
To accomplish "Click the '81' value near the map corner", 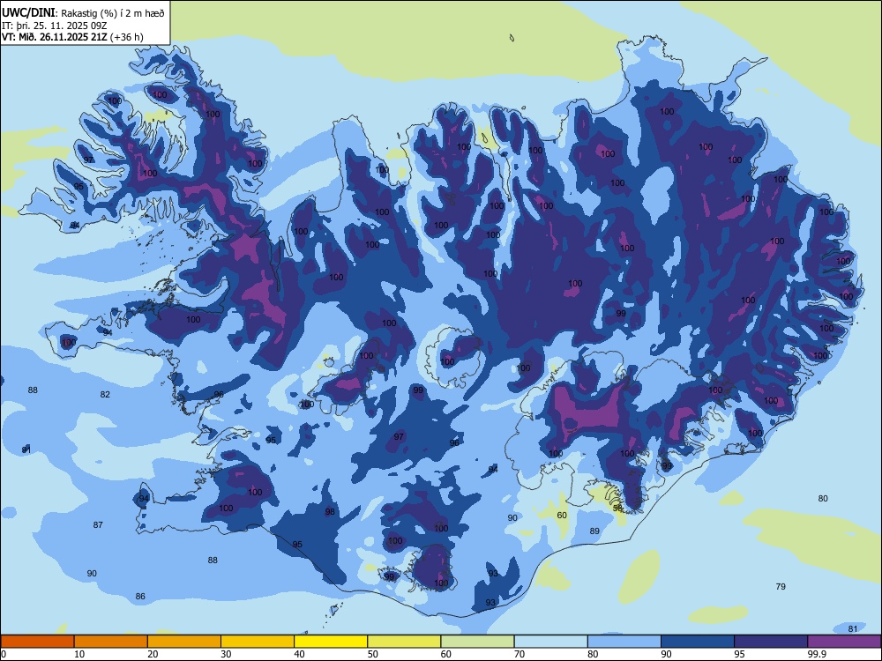I will pyautogui.click(x=853, y=629).
